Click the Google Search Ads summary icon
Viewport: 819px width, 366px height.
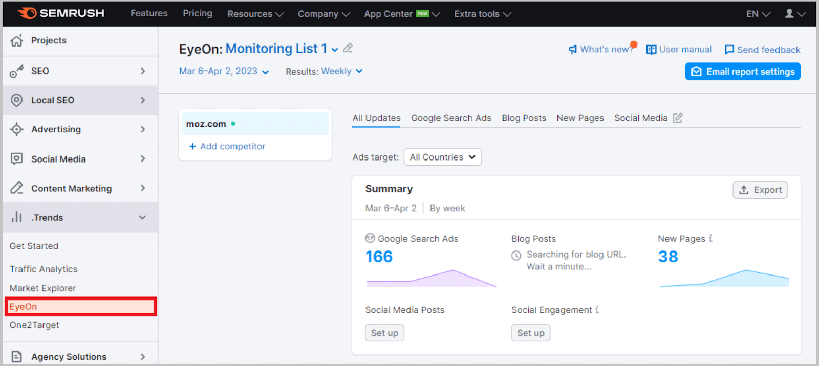click(370, 238)
